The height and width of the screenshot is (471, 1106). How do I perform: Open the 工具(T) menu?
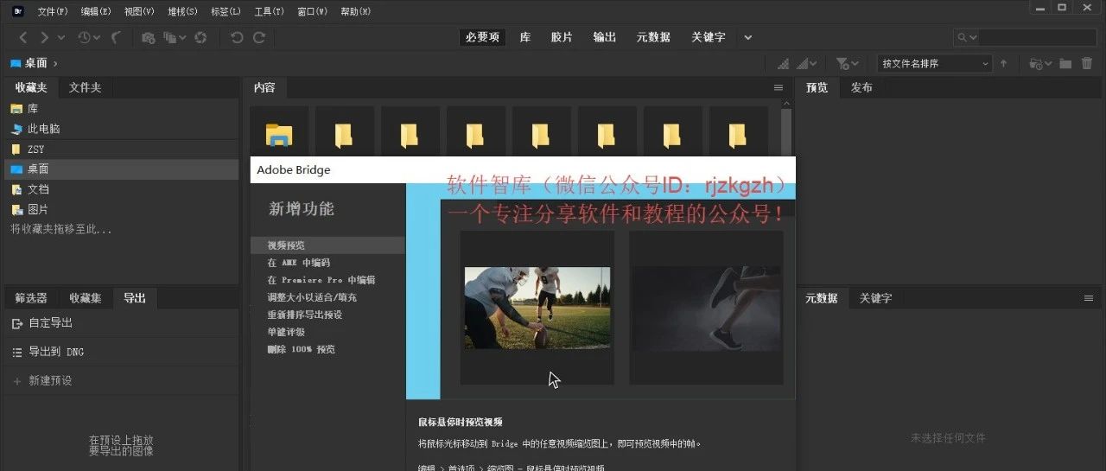tap(269, 11)
